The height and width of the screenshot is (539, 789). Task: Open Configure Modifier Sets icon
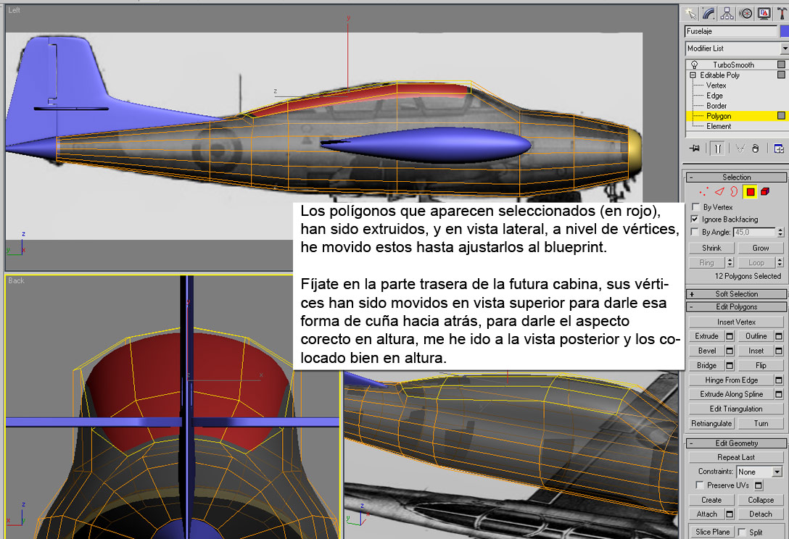click(x=779, y=149)
